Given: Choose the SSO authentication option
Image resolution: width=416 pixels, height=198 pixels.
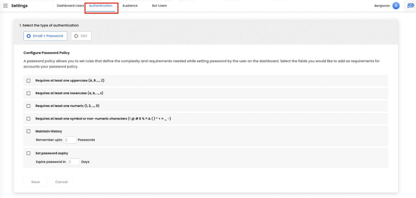Looking at the screenshot, I should (x=81, y=36).
